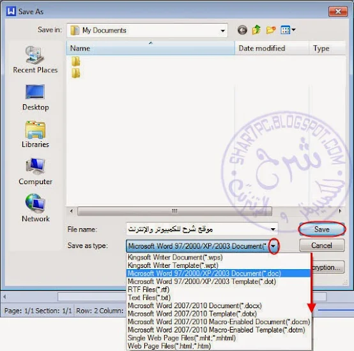This screenshot has height=351, width=354.
Task: Click the file list horizontal scrollbar thumb
Action: [174, 211]
